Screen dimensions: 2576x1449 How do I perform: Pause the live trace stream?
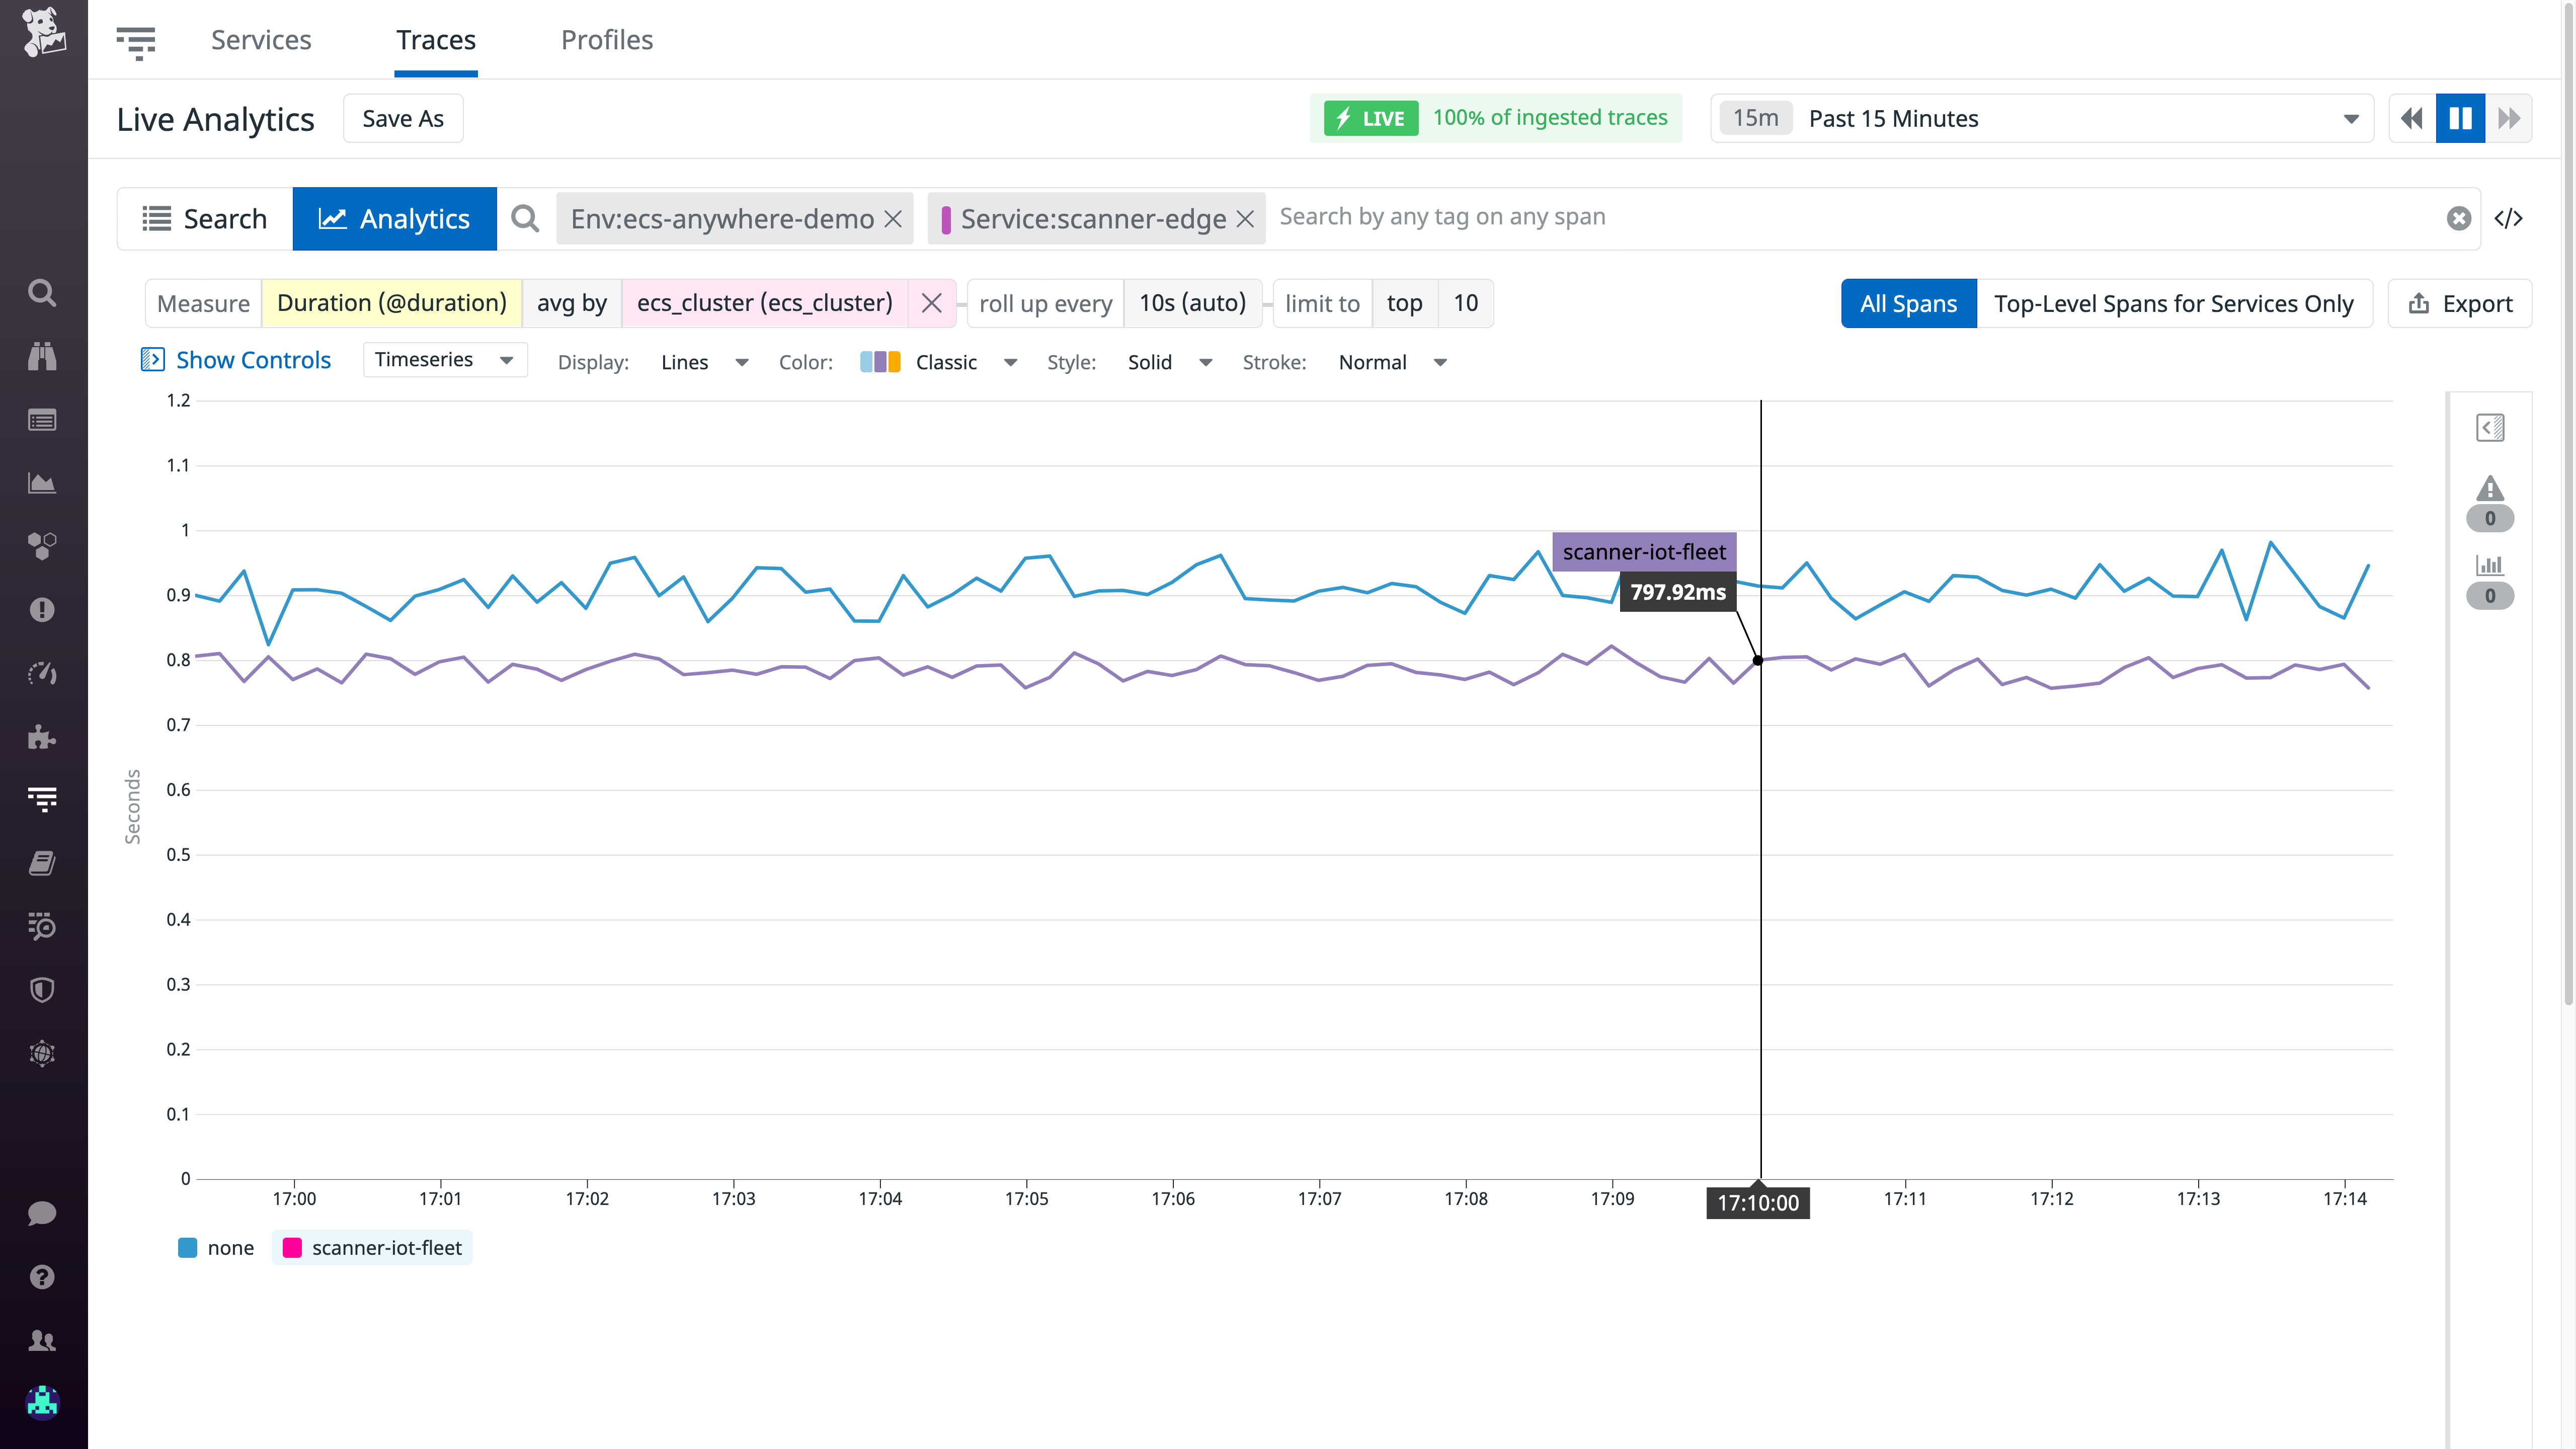[x=2461, y=118]
